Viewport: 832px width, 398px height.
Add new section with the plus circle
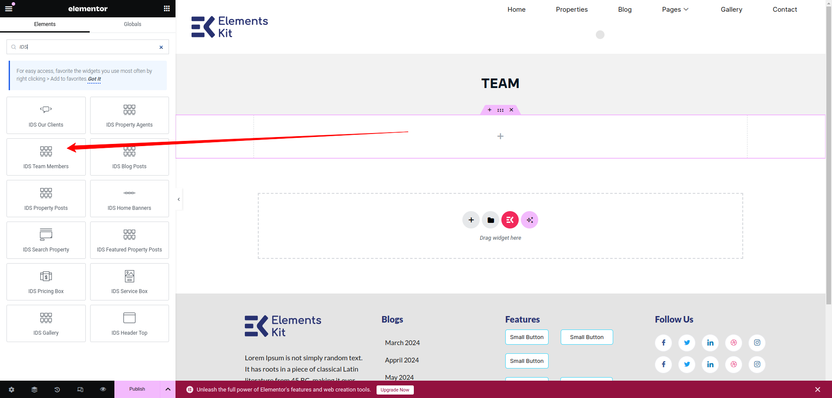(x=471, y=220)
